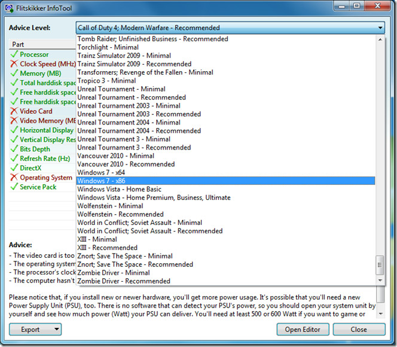The width and height of the screenshot is (397, 347).
Task: Click the Part column header
Action: coord(42,44)
